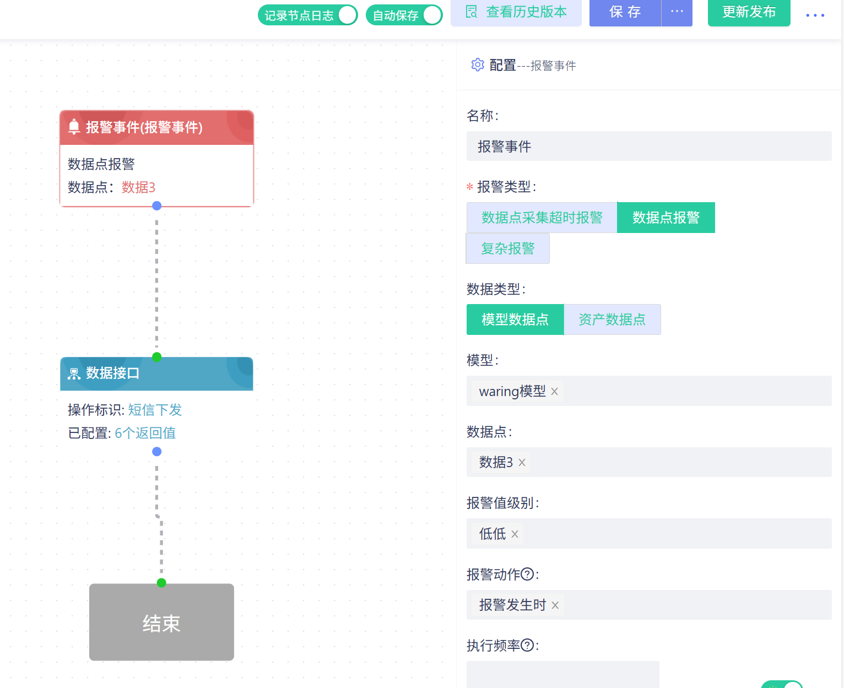Toggle the 记录节点日志 switch

point(308,15)
